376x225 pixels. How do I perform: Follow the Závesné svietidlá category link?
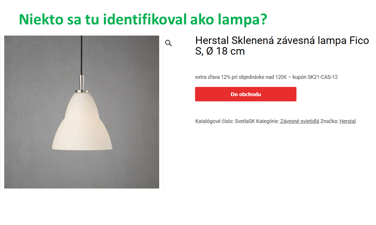coord(299,121)
